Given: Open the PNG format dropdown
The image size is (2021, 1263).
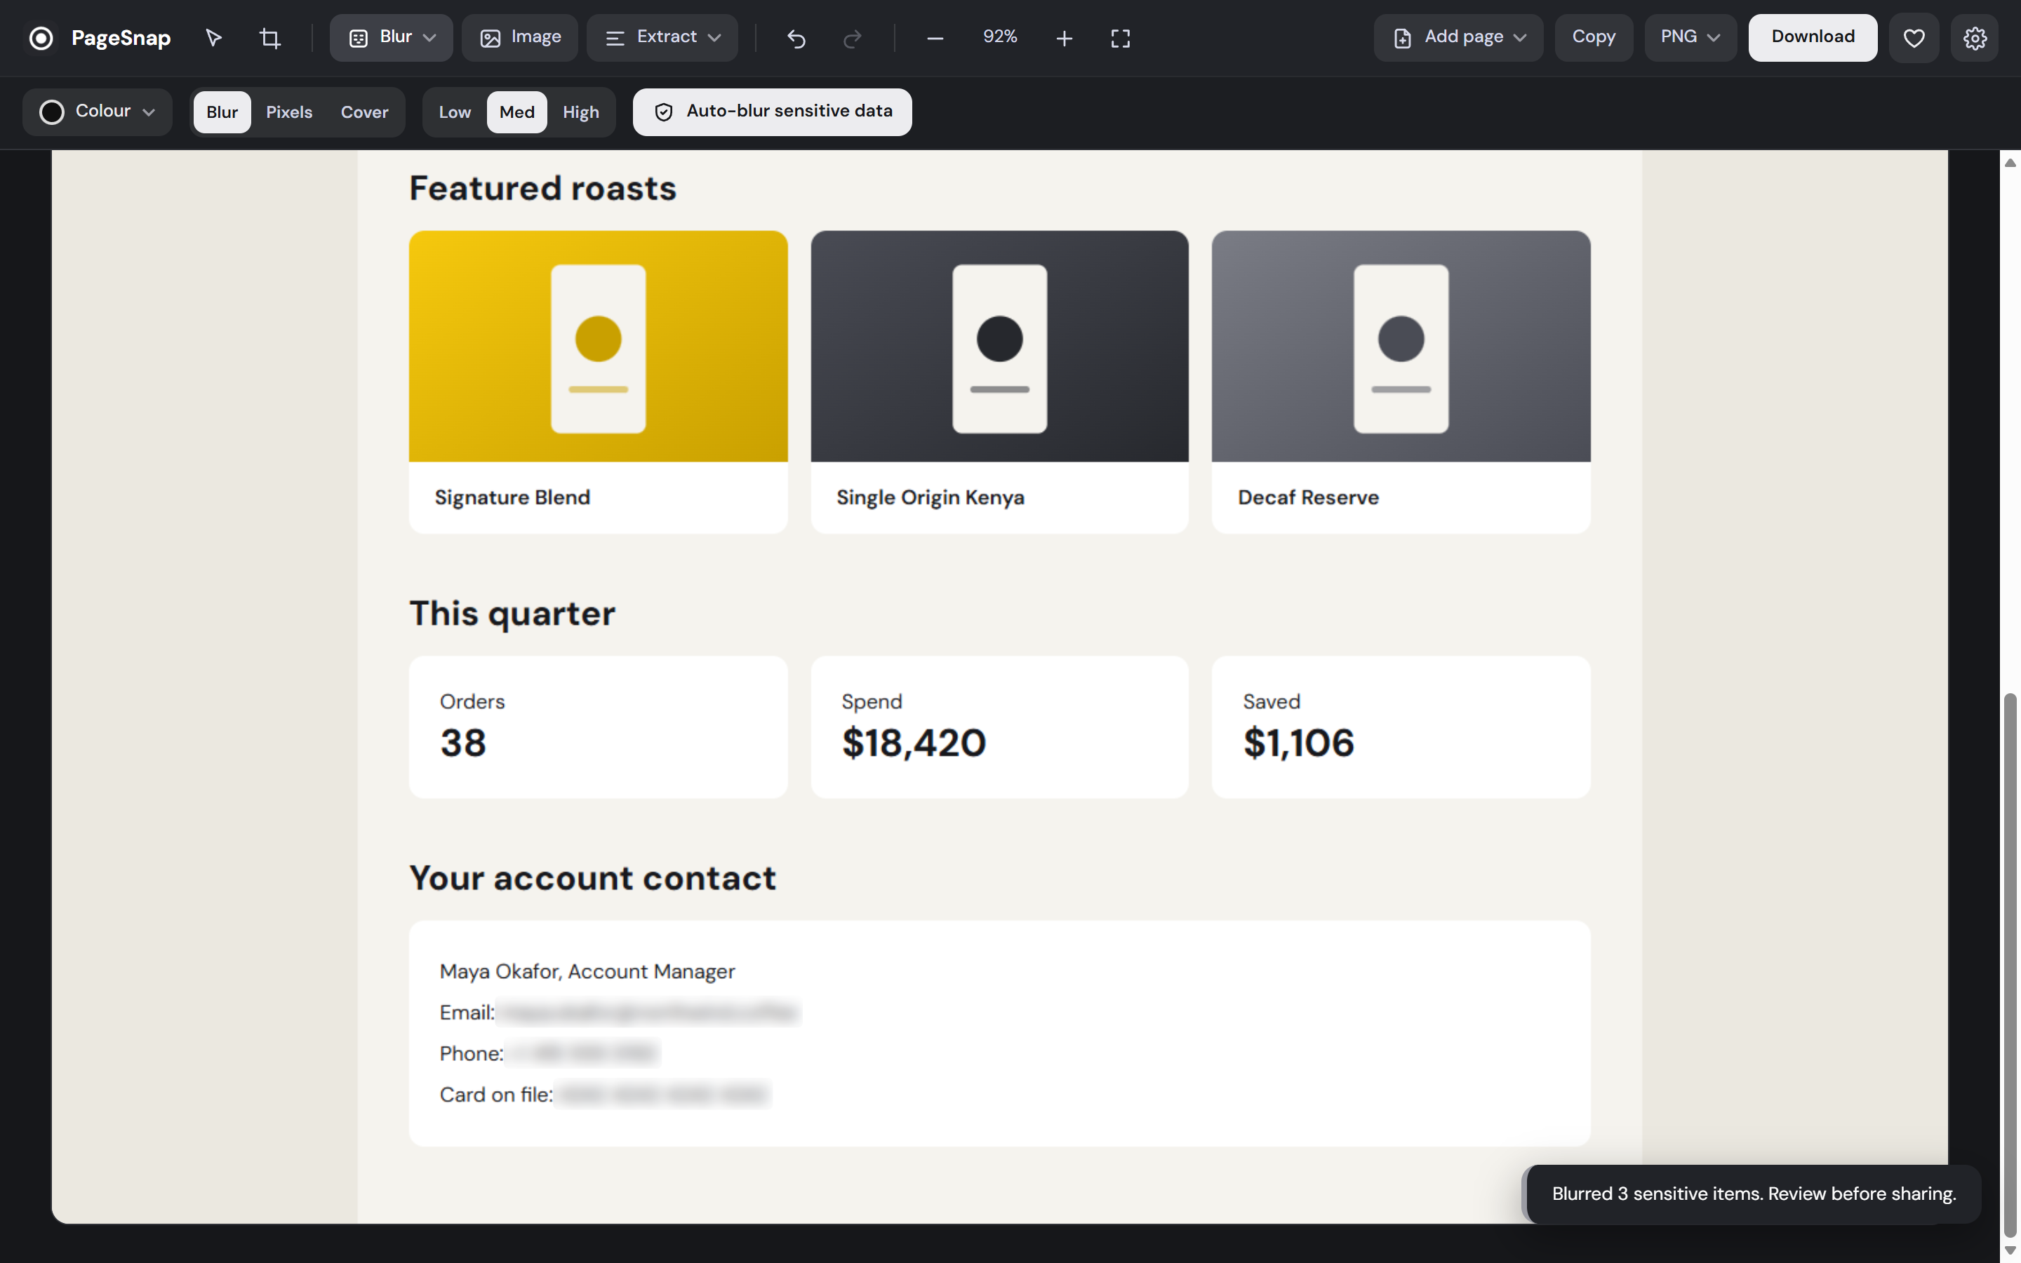Looking at the screenshot, I should (1690, 38).
